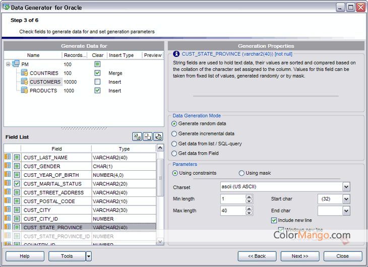Toggle the CUST_LAST_NAME field checkbox
Screen dimensions: 368x267
pyautogui.click(x=17, y=158)
